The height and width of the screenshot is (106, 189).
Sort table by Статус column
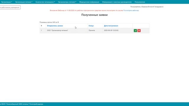[91, 26]
